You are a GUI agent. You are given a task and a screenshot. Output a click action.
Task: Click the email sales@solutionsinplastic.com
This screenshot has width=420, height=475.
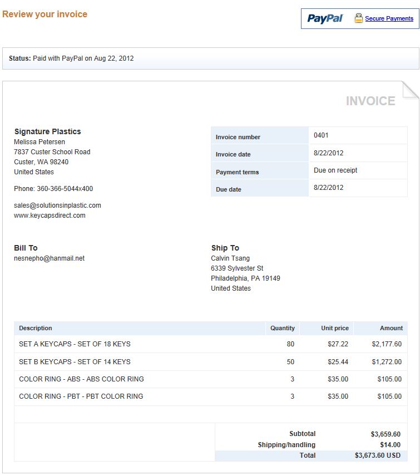57,205
